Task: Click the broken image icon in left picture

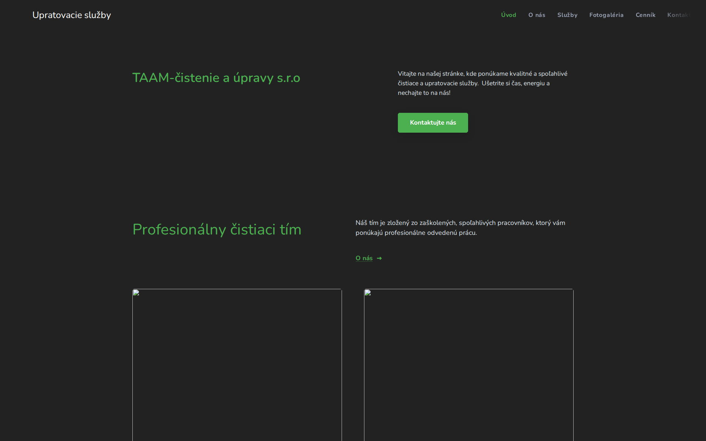Action: click(136, 293)
